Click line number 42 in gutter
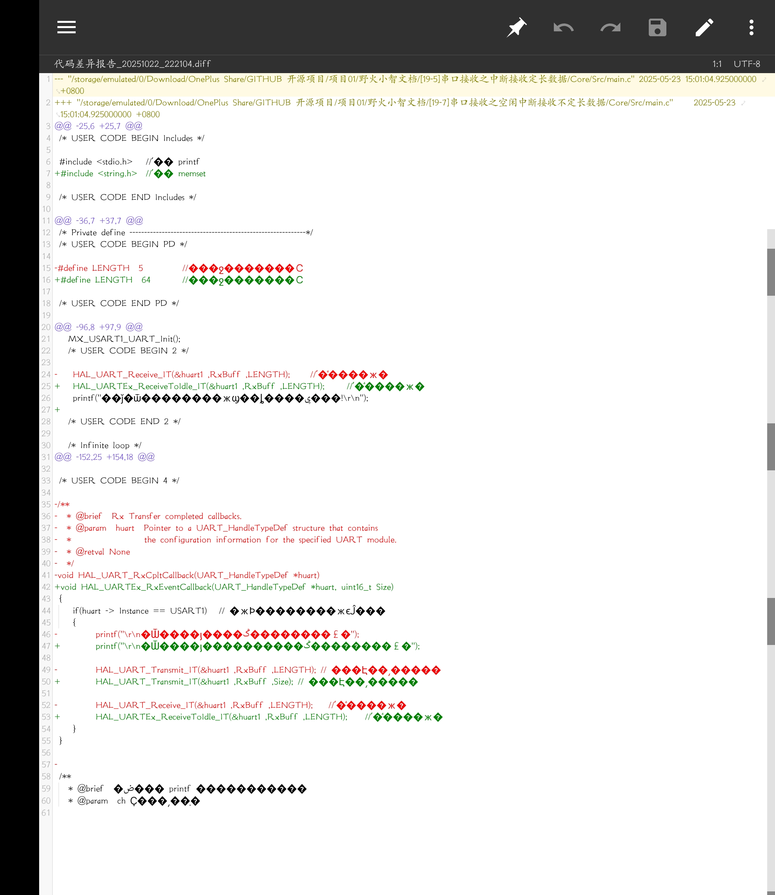 click(46, 587)
